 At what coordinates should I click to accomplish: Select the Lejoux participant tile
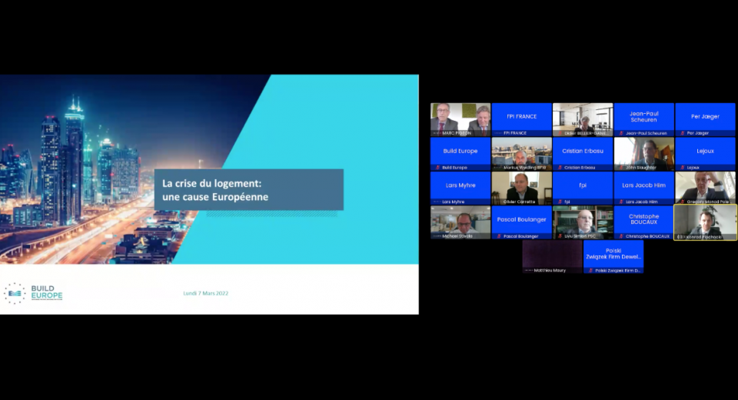[x=705, y=154]
